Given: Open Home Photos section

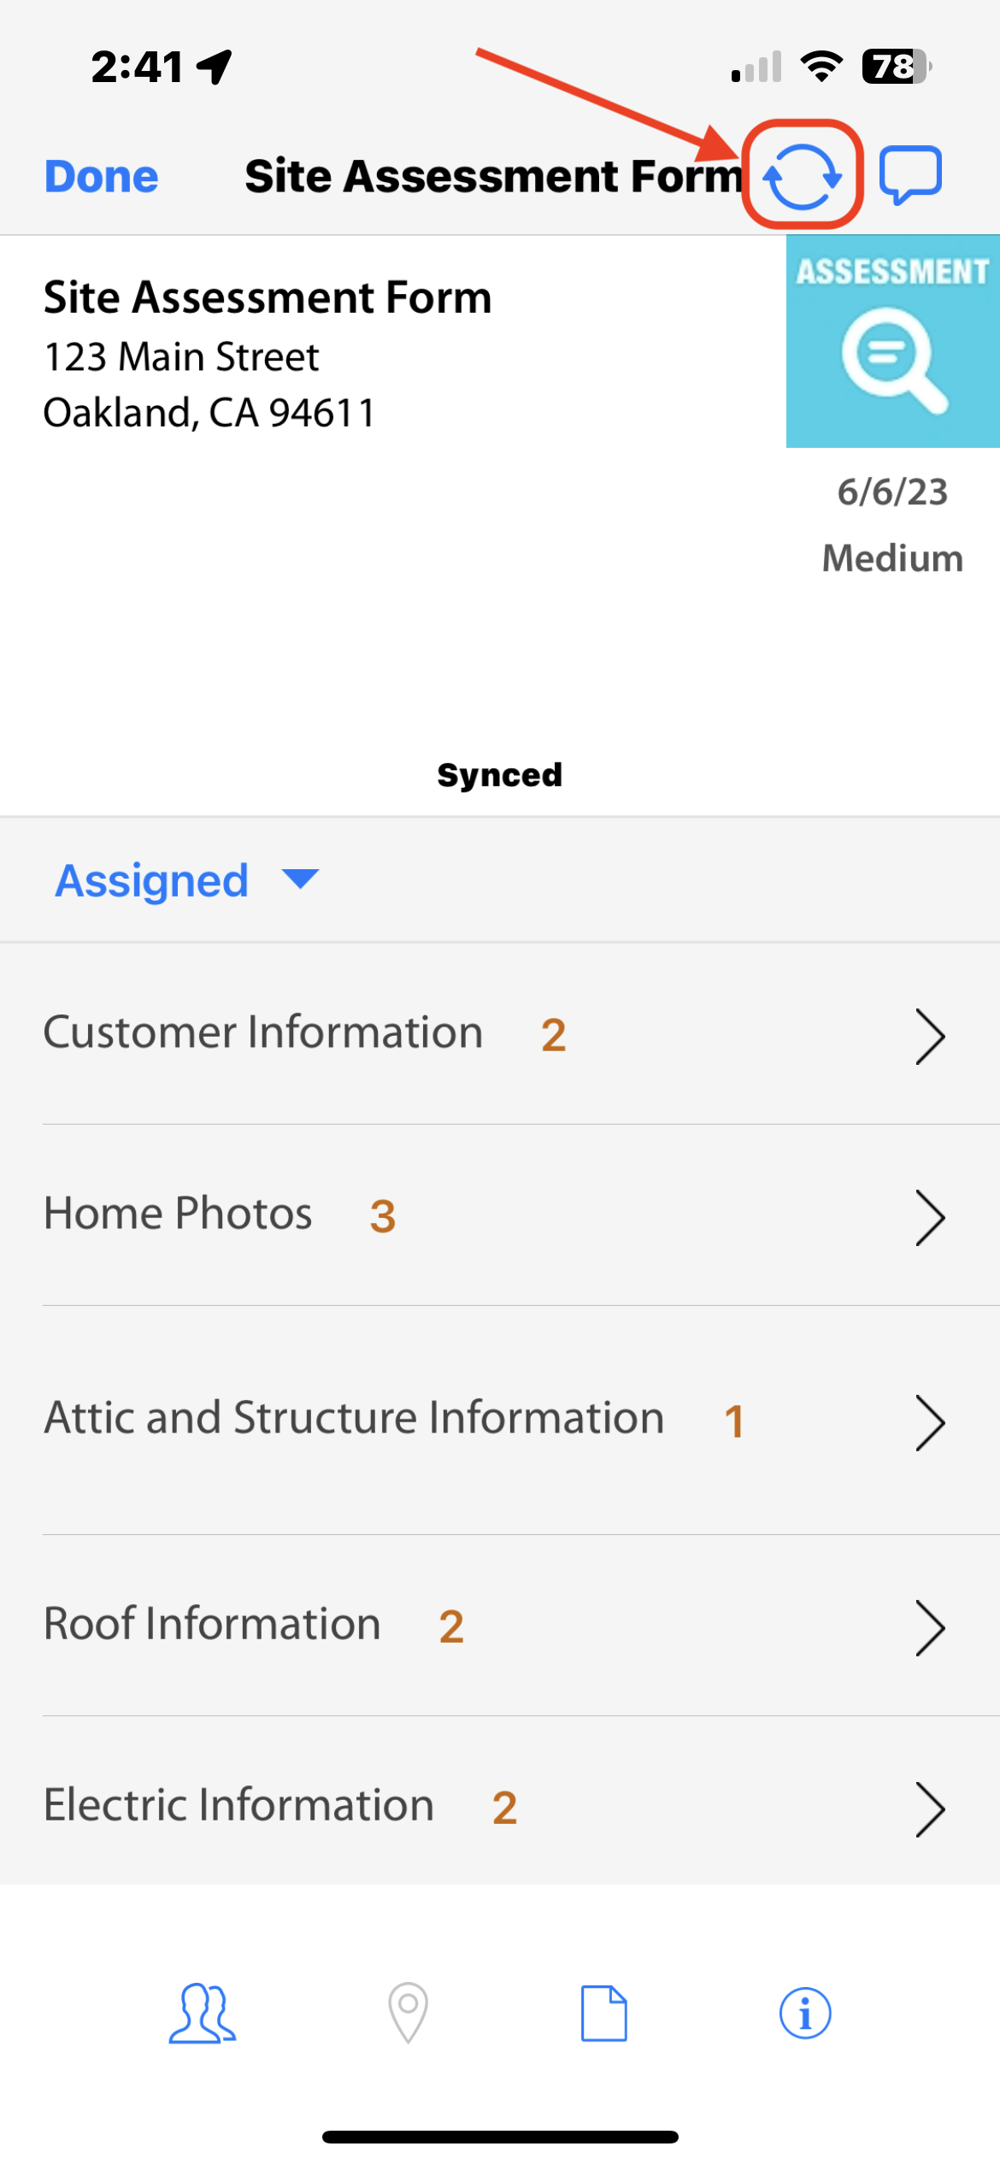Looking at the screenshot, I should tap(500, 1215).
